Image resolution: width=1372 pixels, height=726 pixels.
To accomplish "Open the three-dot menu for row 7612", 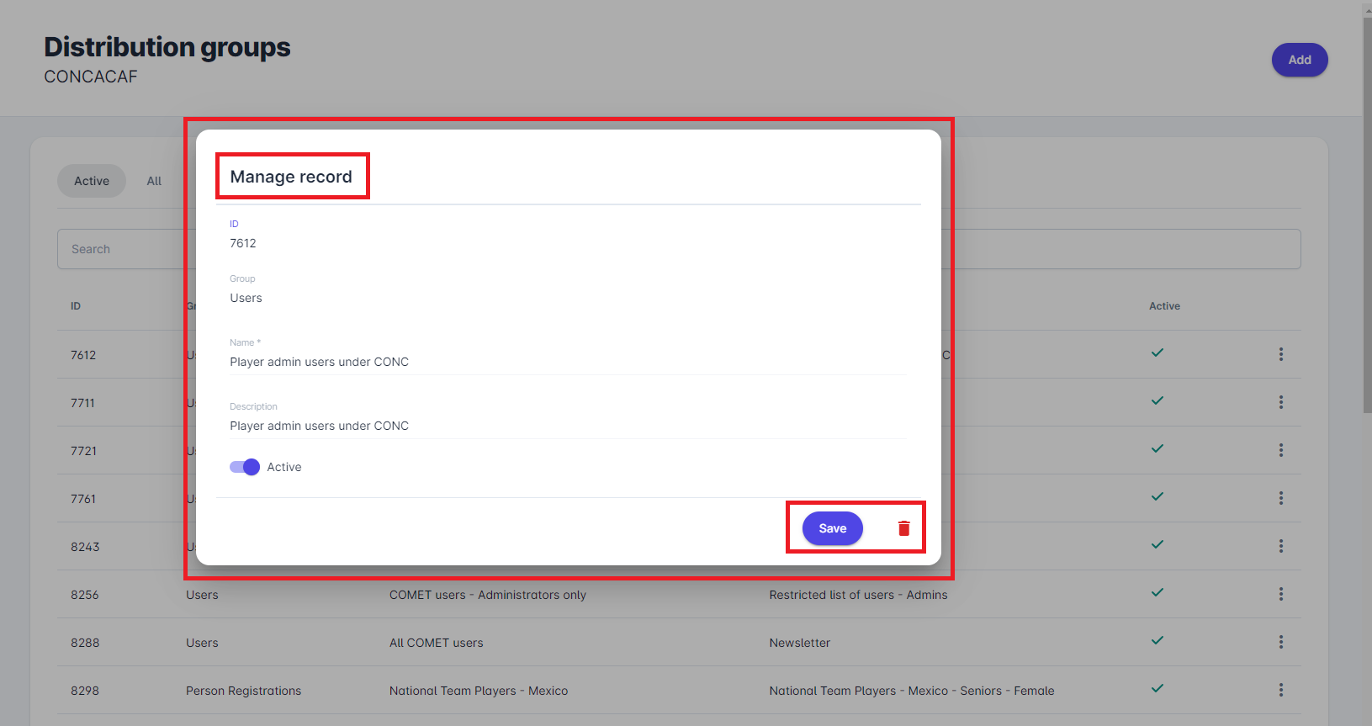I will pyautogui.click(x=1280, y=354).
